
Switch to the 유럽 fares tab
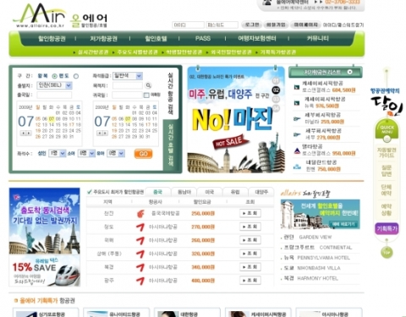[235, 192]
